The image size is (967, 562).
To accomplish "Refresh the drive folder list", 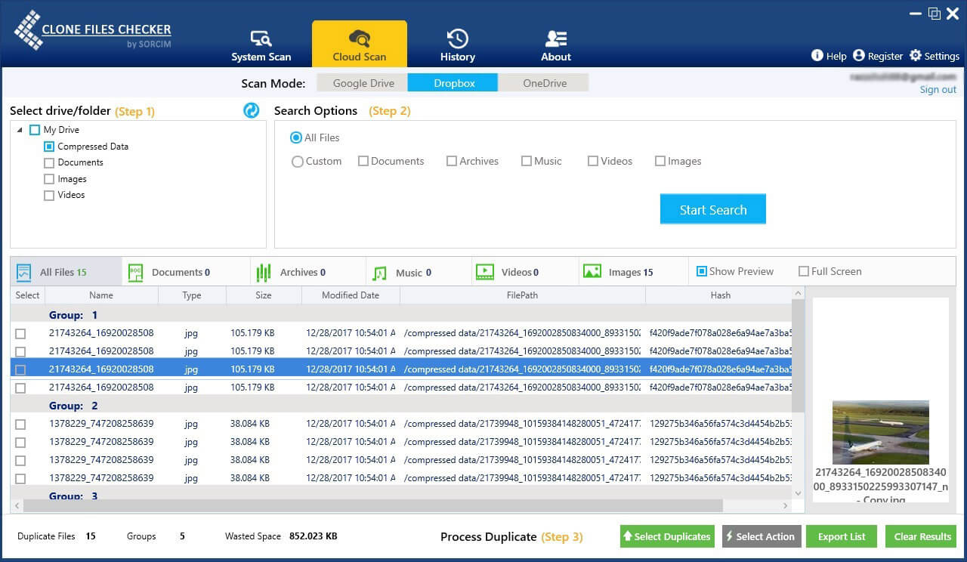I will pyautogui.click(x=252, y=110).
